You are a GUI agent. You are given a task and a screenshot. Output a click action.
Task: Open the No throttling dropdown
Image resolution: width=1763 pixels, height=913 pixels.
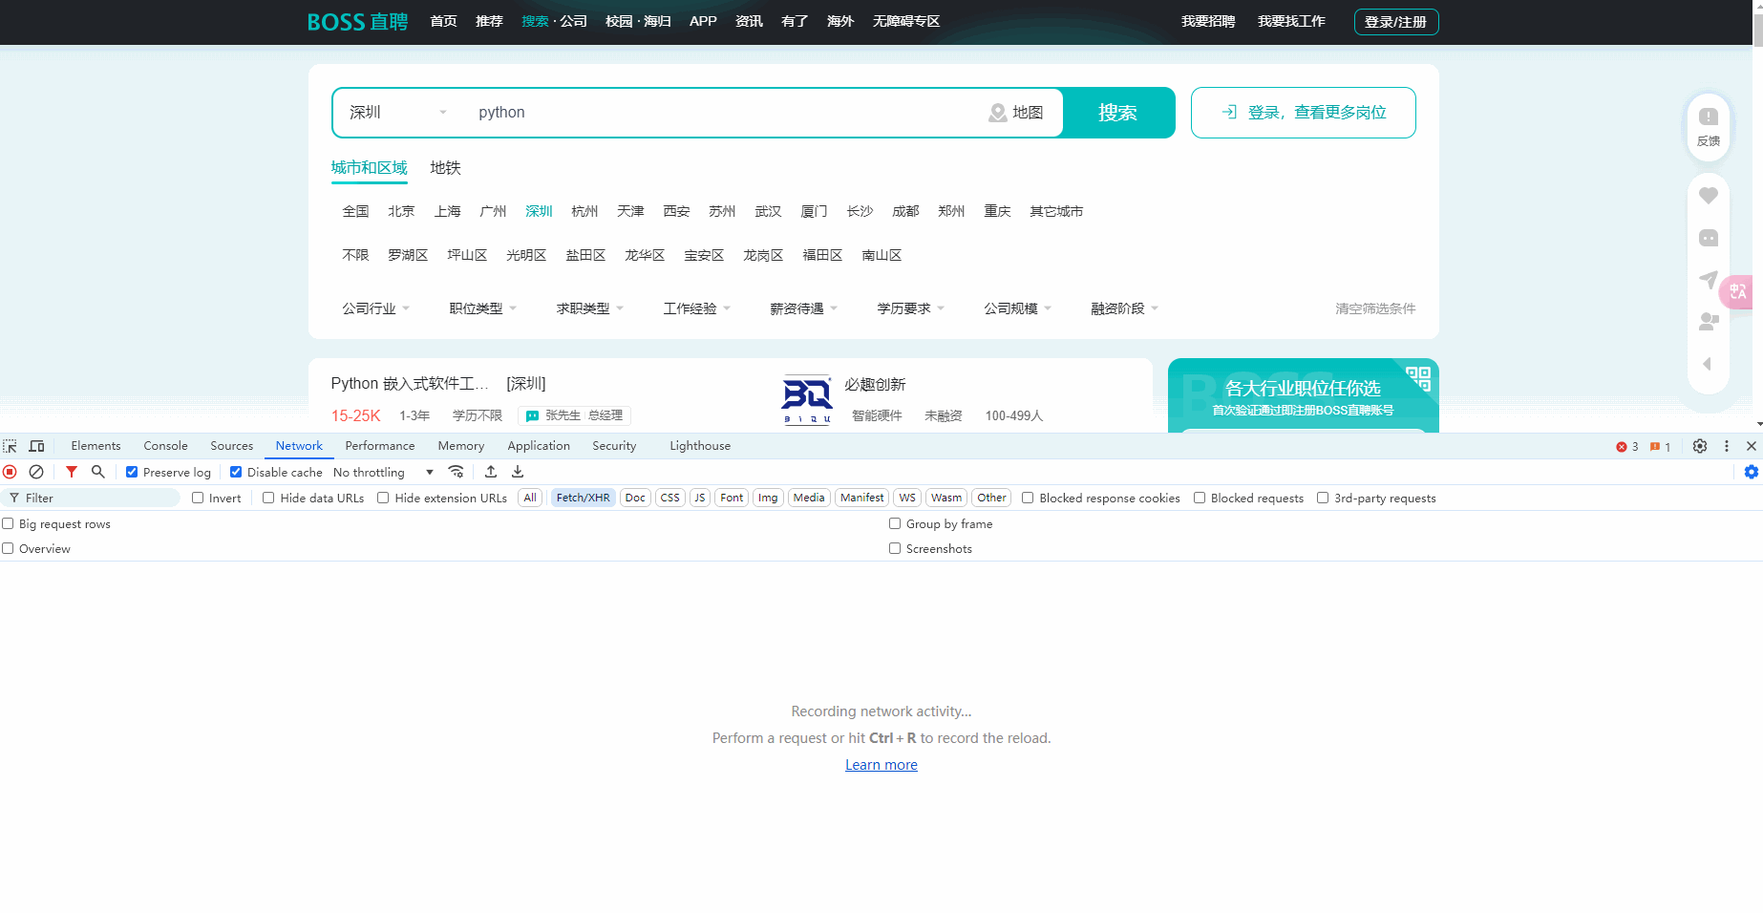(x=382, y=471)
